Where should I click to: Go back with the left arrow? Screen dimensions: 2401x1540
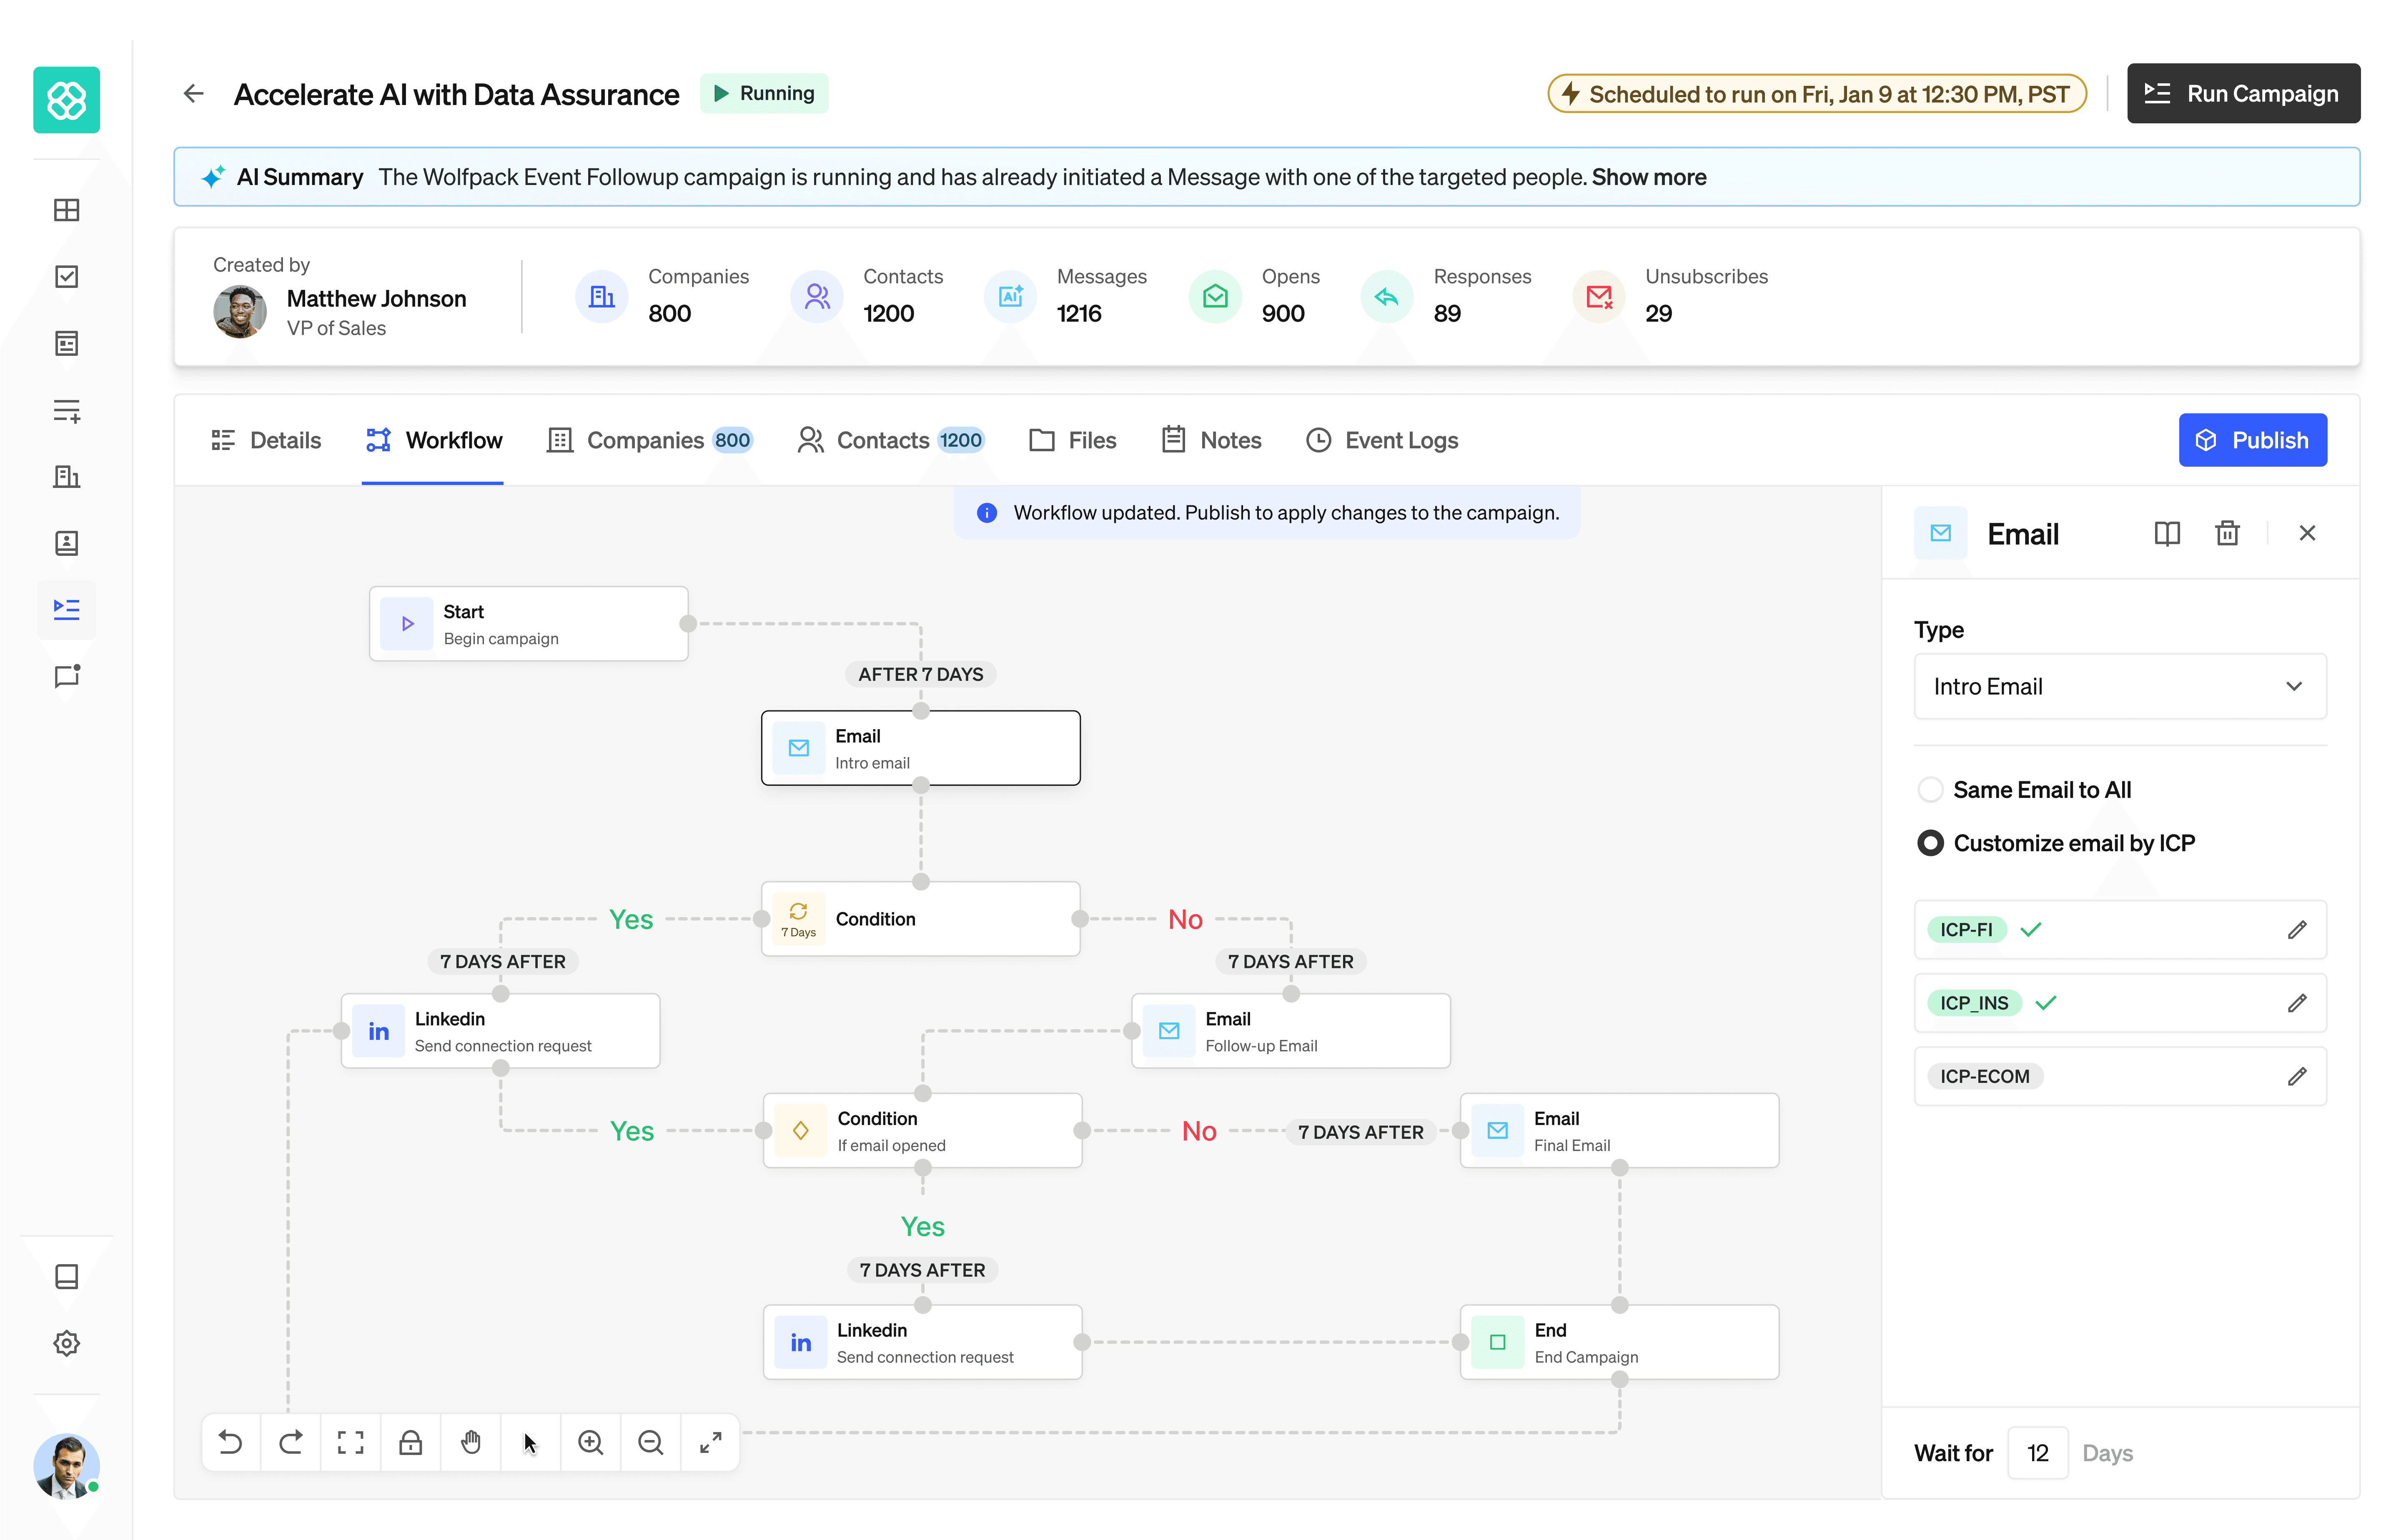[193, 94]
